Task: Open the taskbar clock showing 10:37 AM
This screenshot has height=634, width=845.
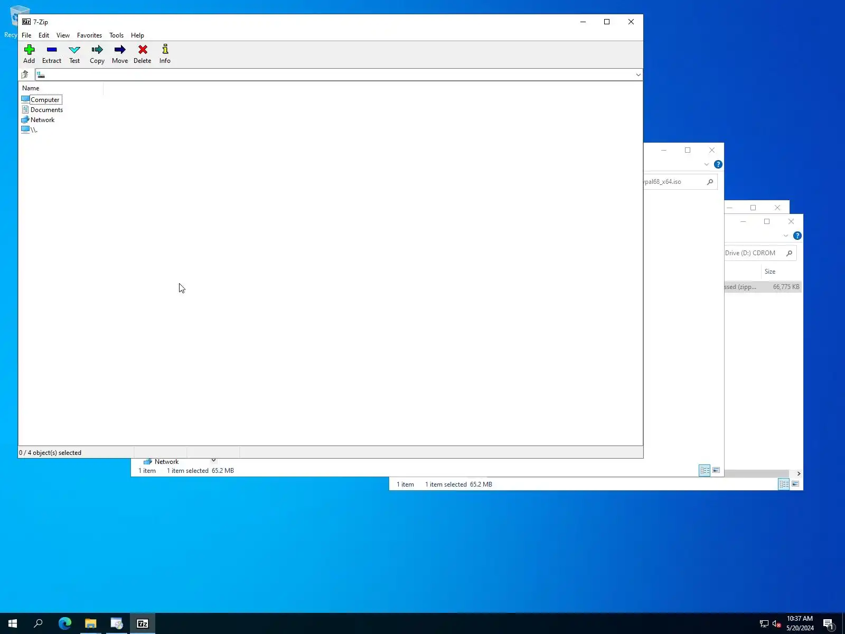Action: [x=800, y=623]
